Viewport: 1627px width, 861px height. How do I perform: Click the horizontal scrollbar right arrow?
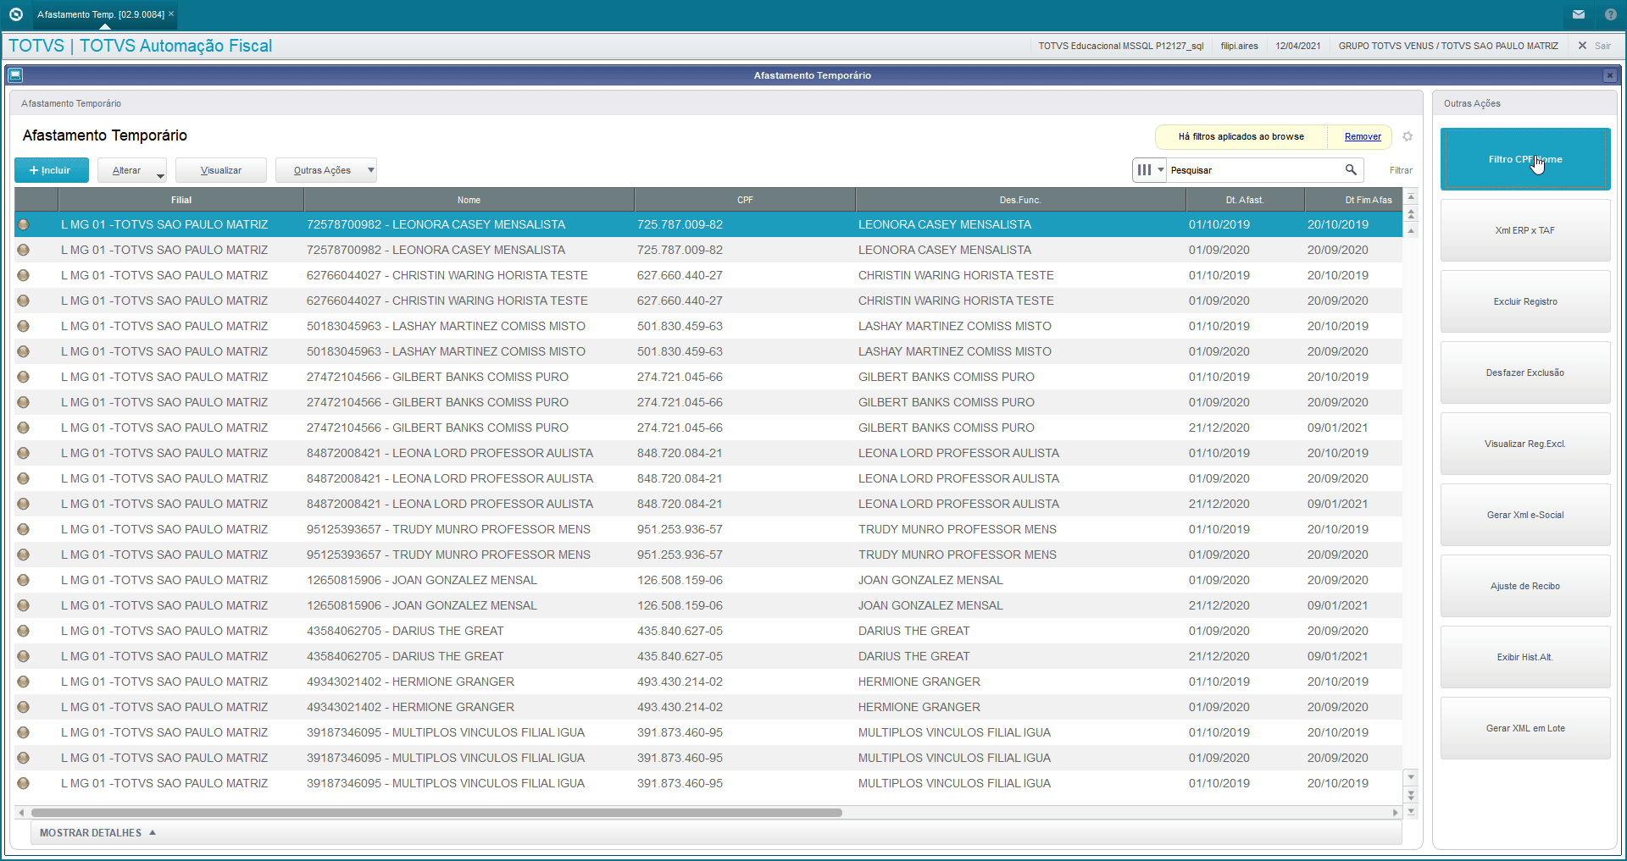pos(1395,813)
